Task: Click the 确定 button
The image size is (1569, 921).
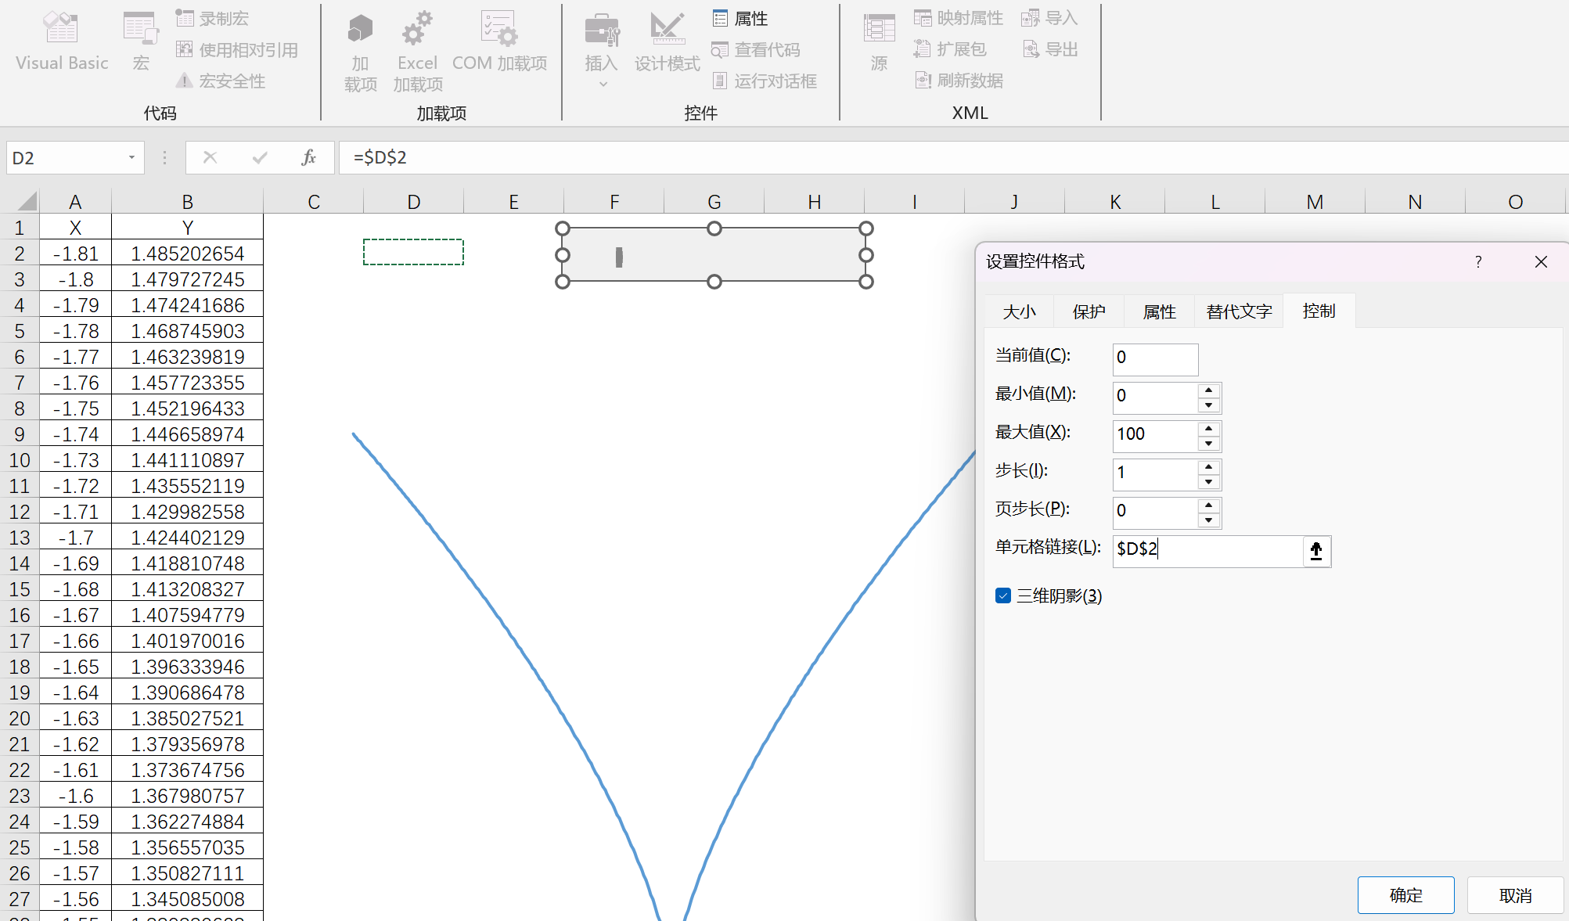Action: [1405, 894]
